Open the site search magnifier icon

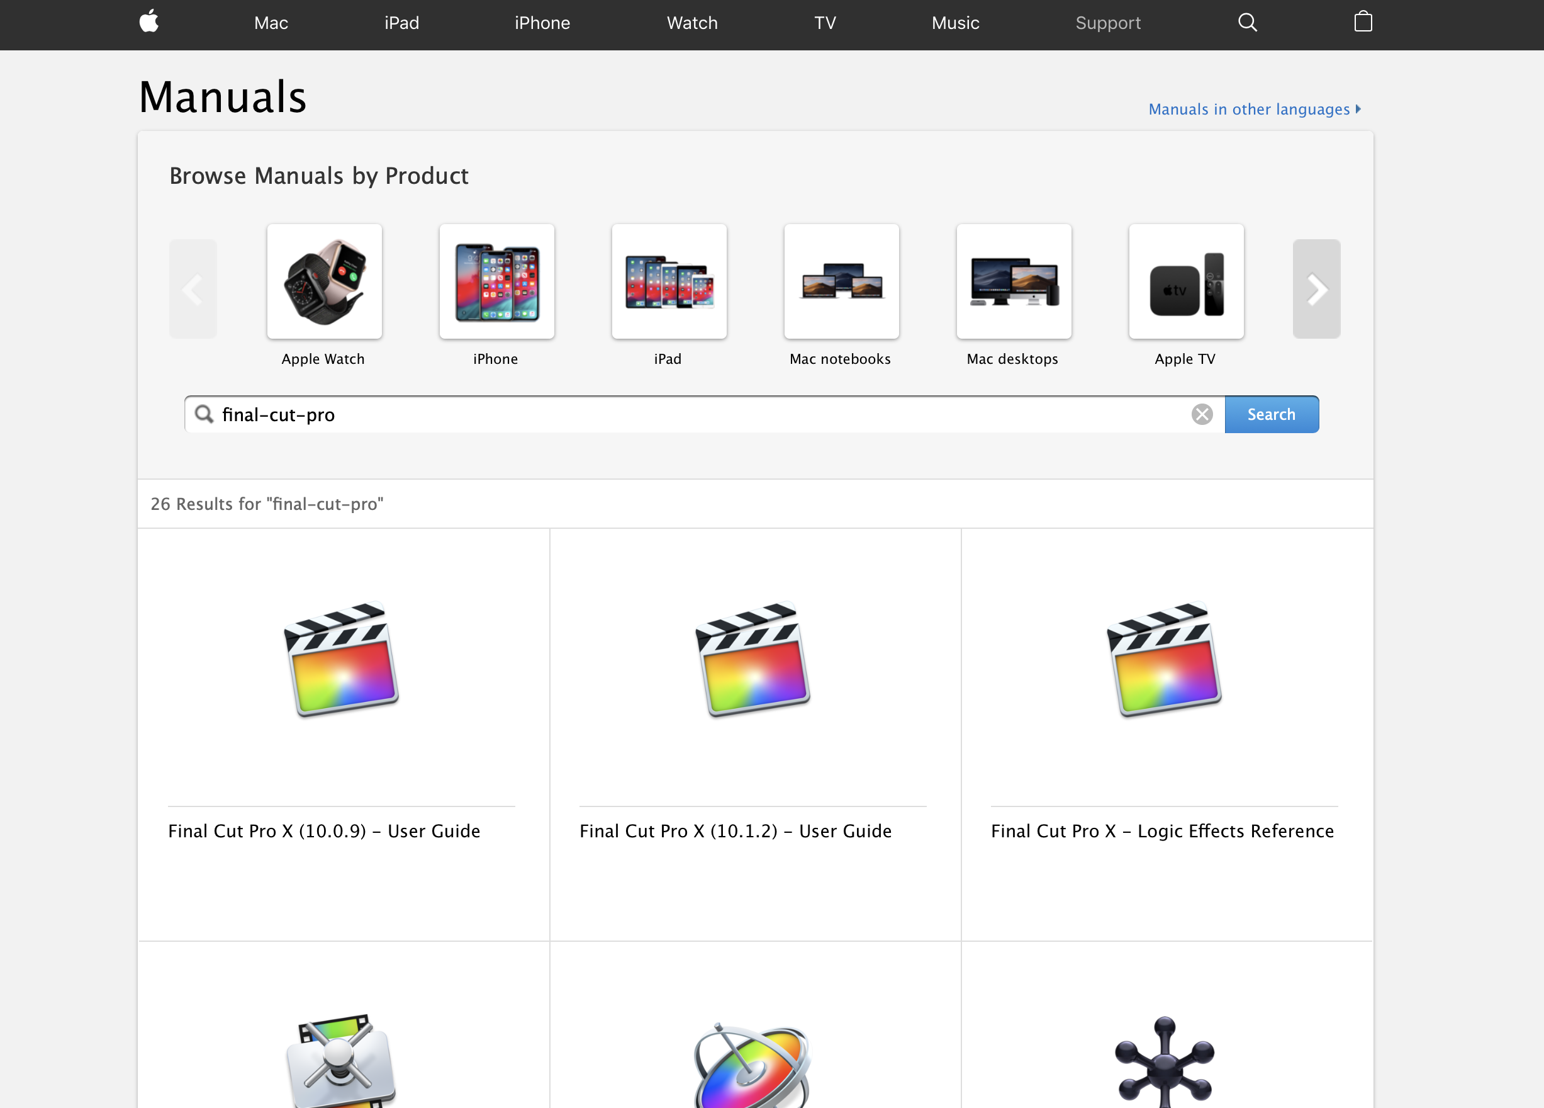[x=1246, y=23]
